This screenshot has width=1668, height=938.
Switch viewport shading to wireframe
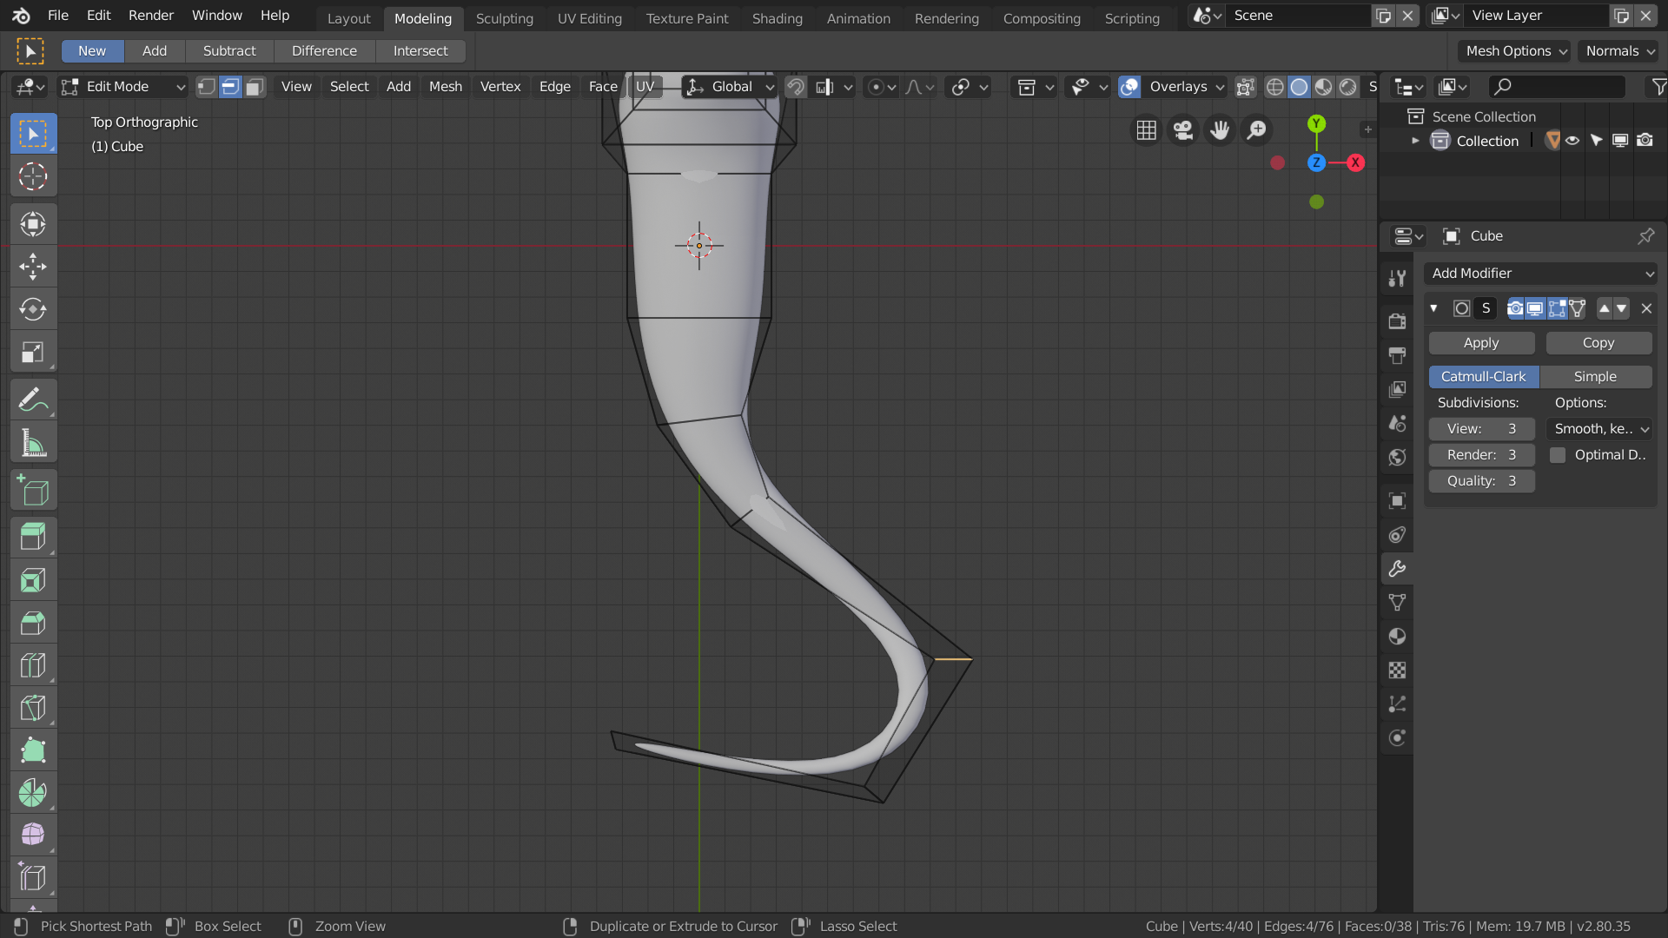click(x=1274, y=87)
